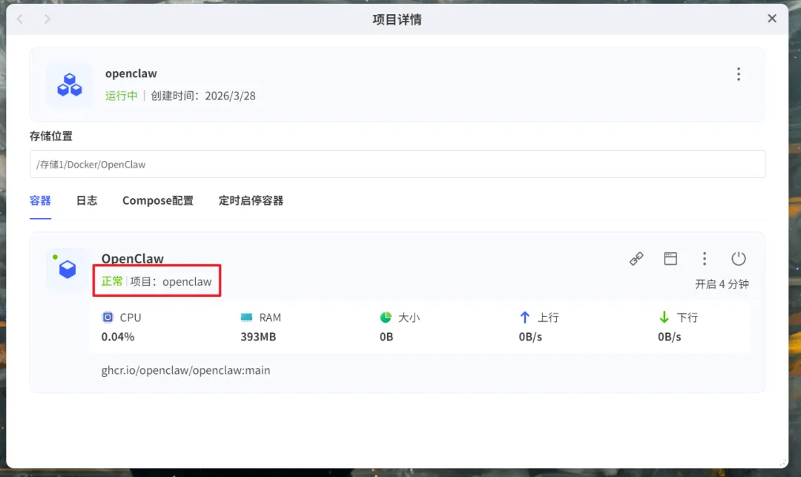Image resolution: width=801 pixels, height=477 pixels.
Task: Click the CPU value 0.04%
Action: pyautogui.click(x=117, y=337)
